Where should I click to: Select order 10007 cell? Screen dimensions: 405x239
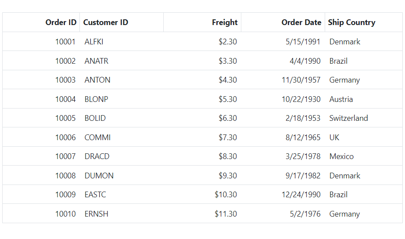pyautogui.click(x=41, y=156)
